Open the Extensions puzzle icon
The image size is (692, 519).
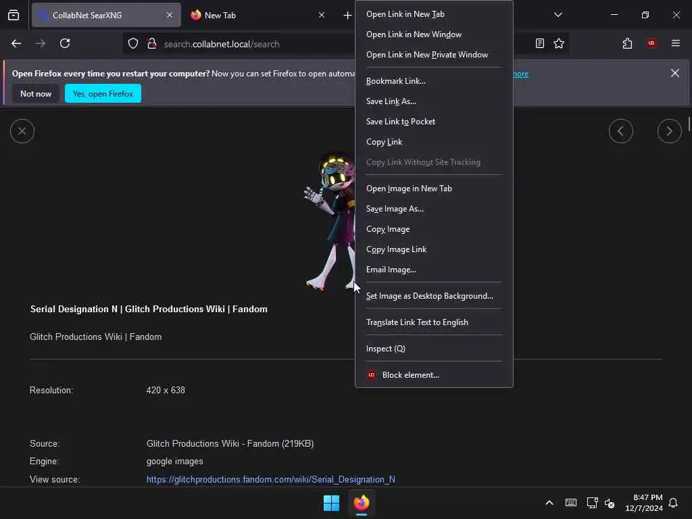coord(627,43)
